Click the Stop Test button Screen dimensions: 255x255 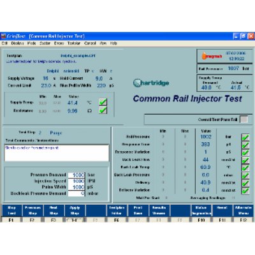pyautogui.click(x=11, y=210)
